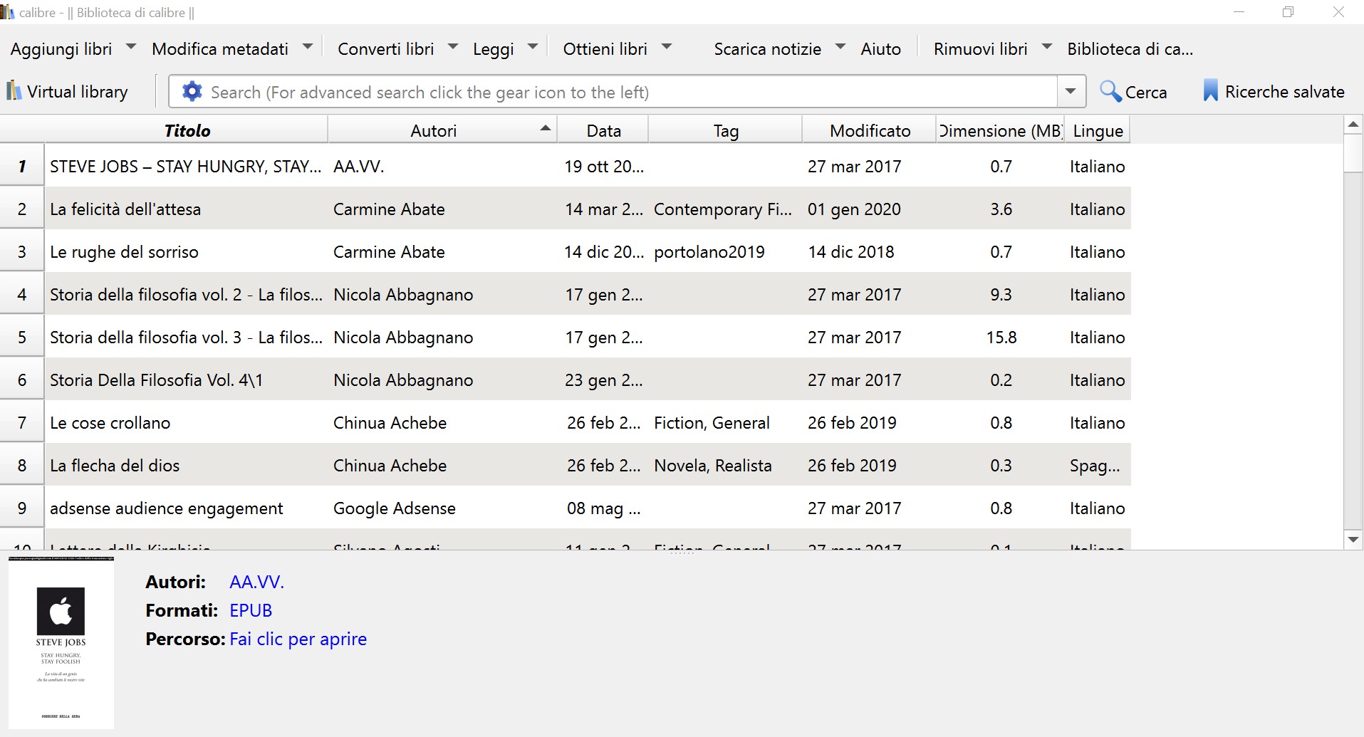This screenshot has height=737, width=1364.
Task: Open the Modifica metadati dropdown arrow
Action: (308, 47)
